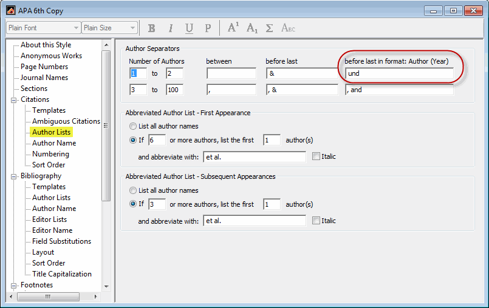Enable Italic checkbox for First Appearance abbreviation

pos(316,156)
